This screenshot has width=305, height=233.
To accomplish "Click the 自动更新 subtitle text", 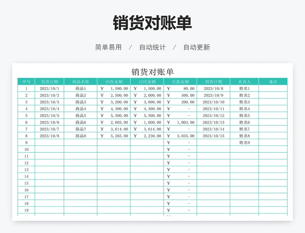I will tap(197, 48).
